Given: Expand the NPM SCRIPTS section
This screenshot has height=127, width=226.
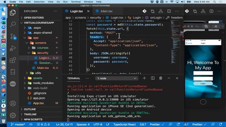Looking at the screenshot, I should pyautogui.click(x=33, y=119).
